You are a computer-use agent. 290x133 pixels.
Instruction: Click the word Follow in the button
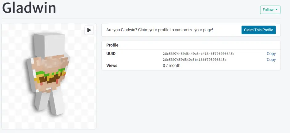(x=268, y=10)
